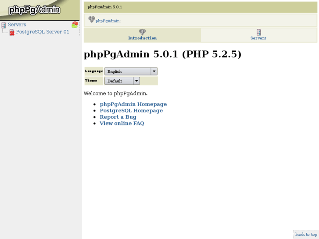Click the elephant icon above Introduction

pos(142,32)
